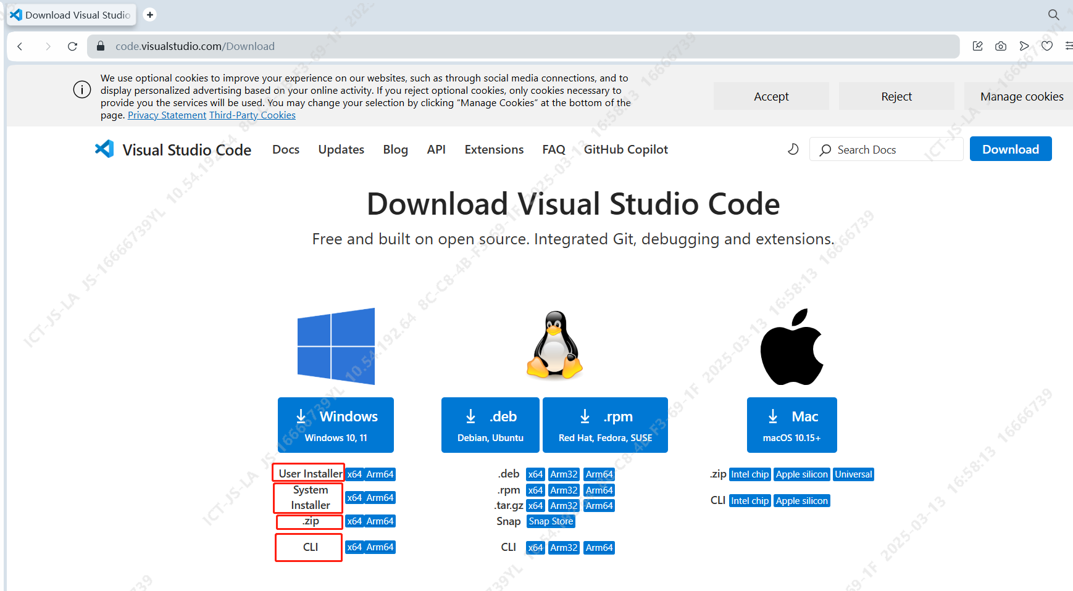Click the Visual Studio Code logo icon
Viewport: 1073px width, 591px height.
click(104, 149)
